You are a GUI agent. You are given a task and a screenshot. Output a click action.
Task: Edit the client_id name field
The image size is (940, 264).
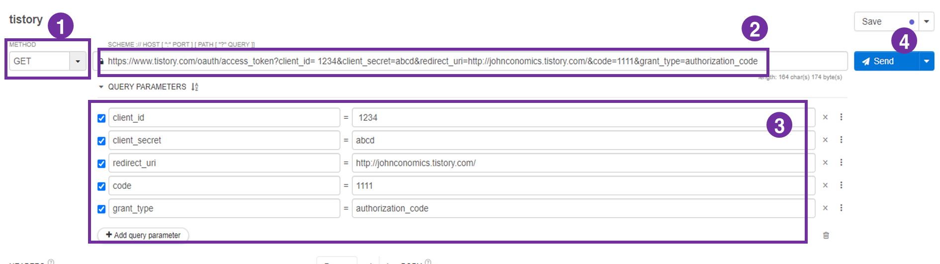pos(224,118)
